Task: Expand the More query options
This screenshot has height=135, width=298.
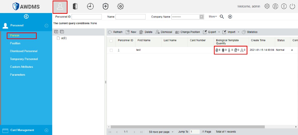Action: [213, 17]
